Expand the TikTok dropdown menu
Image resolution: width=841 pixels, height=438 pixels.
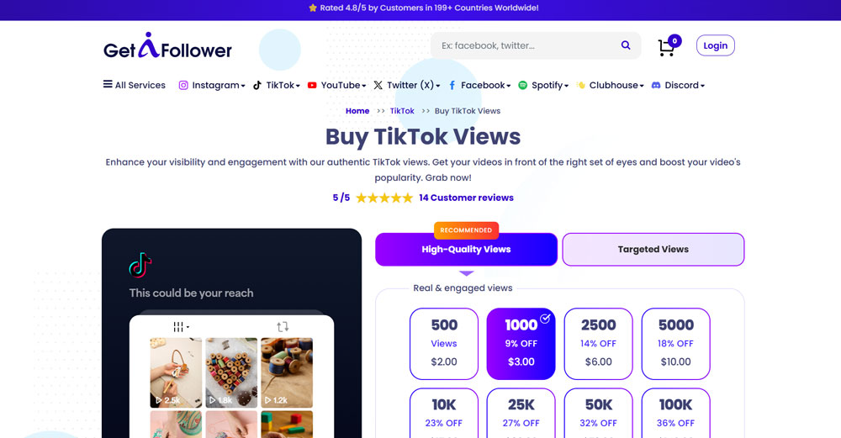277,85
